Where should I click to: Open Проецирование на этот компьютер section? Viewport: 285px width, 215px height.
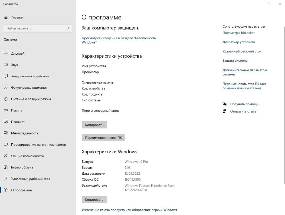tap(38, 144)
